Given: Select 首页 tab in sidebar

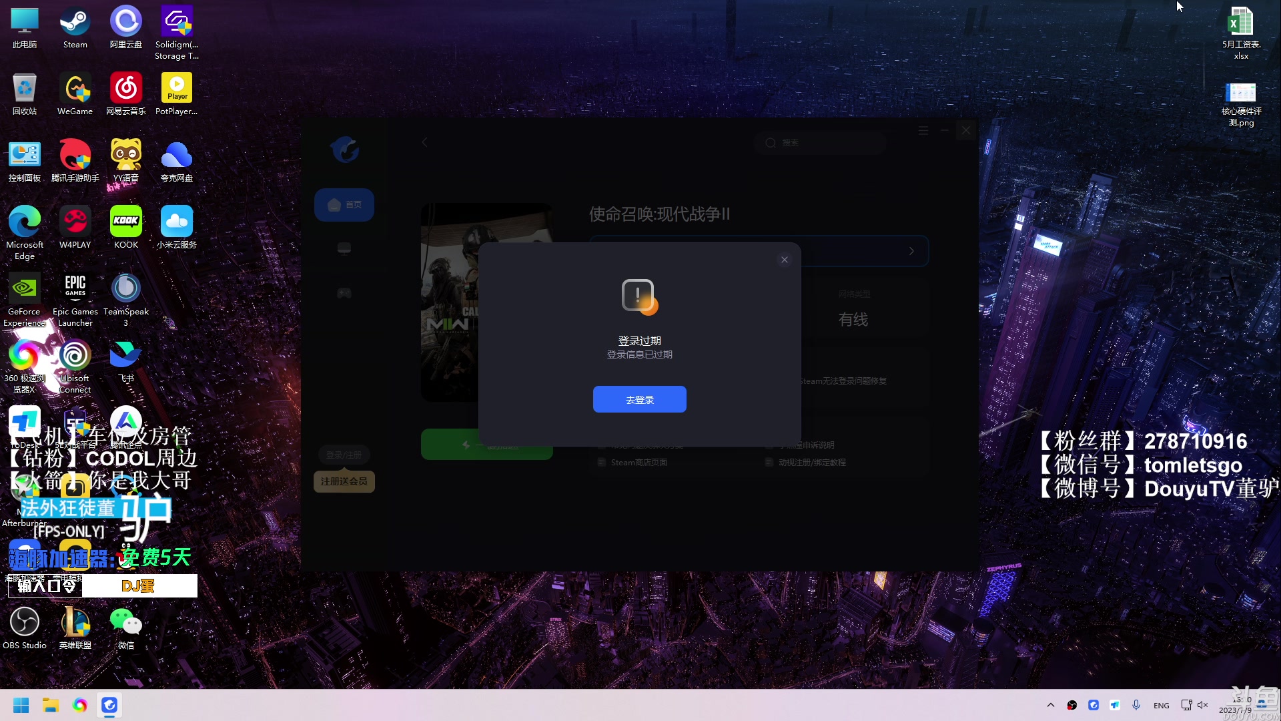Looking at the screenshot, I should pyautogui.click(x=344, y=204).
